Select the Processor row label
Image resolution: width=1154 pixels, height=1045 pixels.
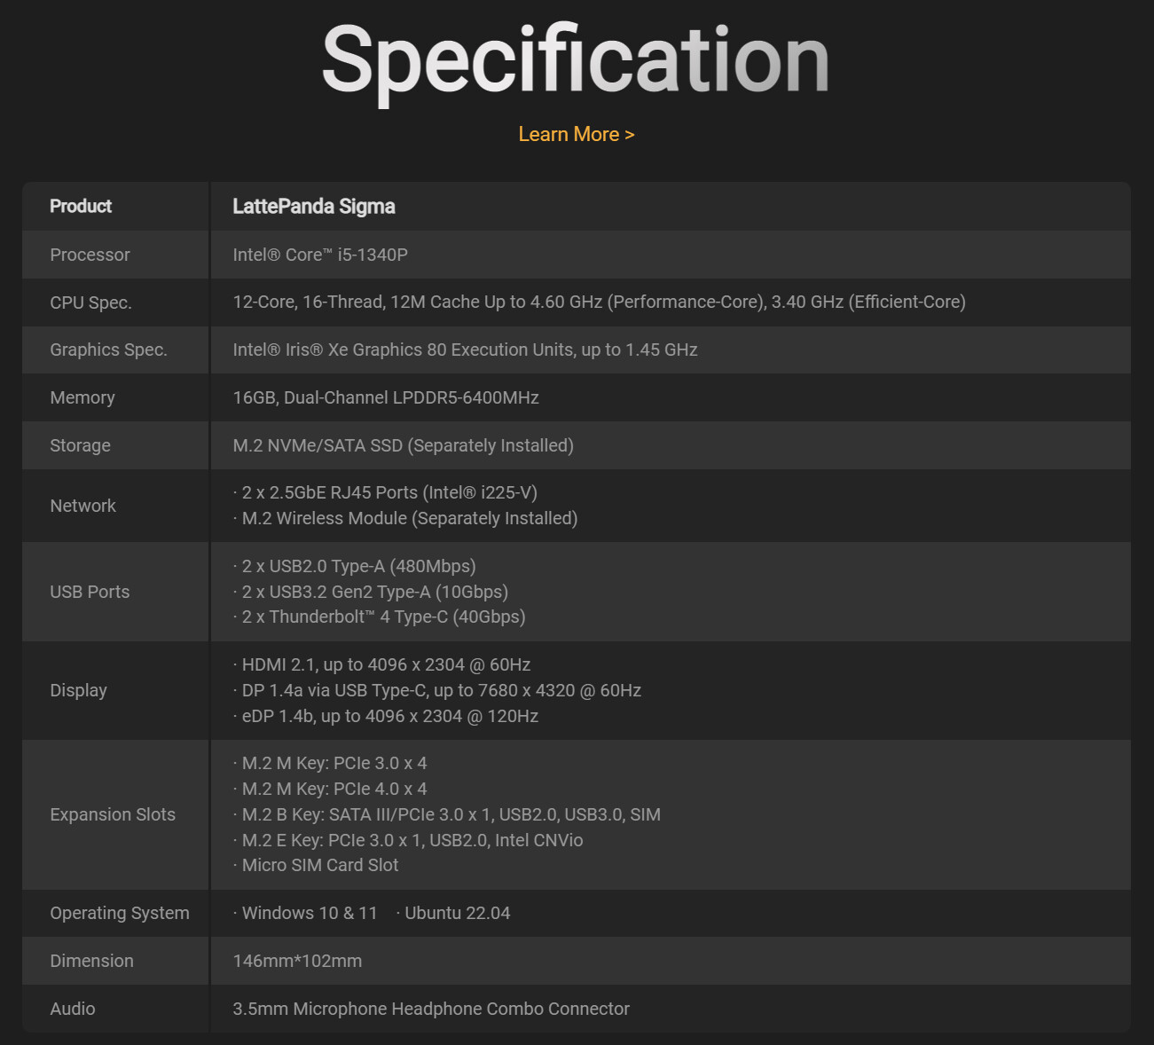click(x=90, y=255)
